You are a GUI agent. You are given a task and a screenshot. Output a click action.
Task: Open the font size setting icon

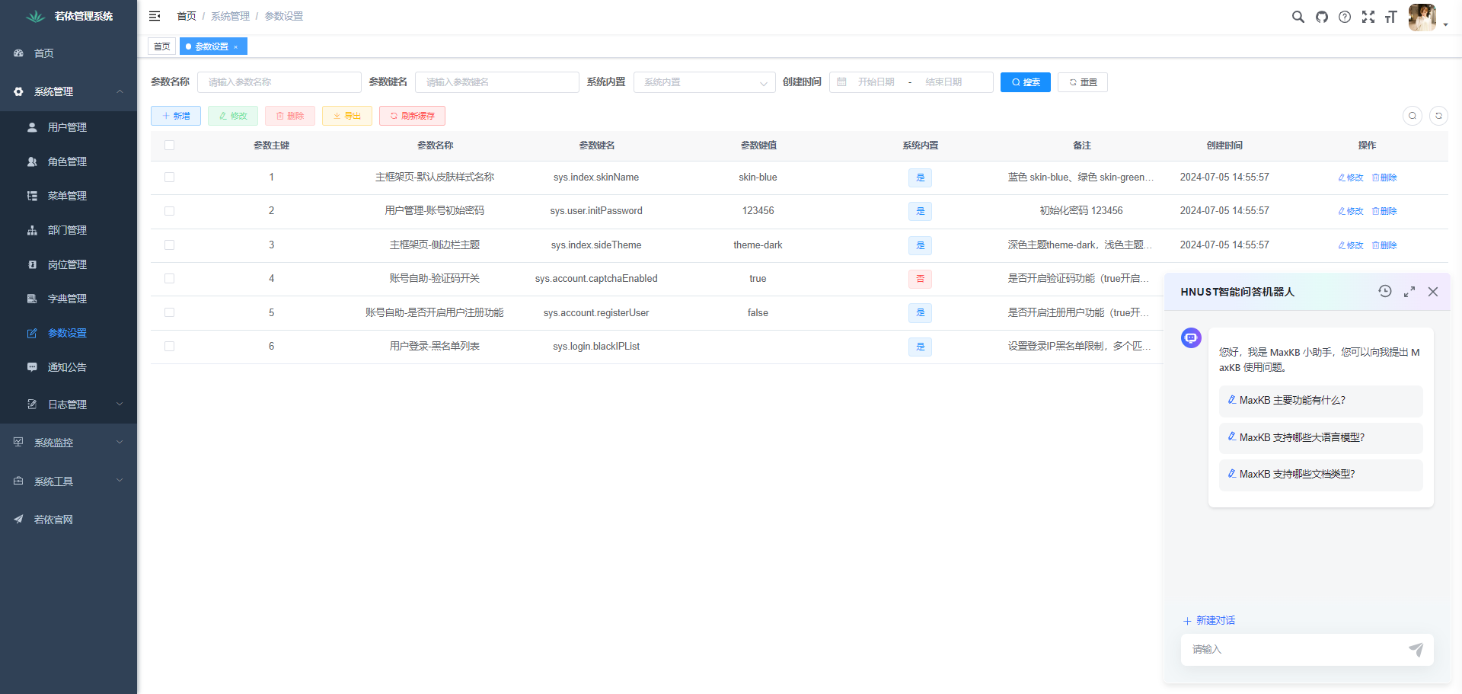1390,17
